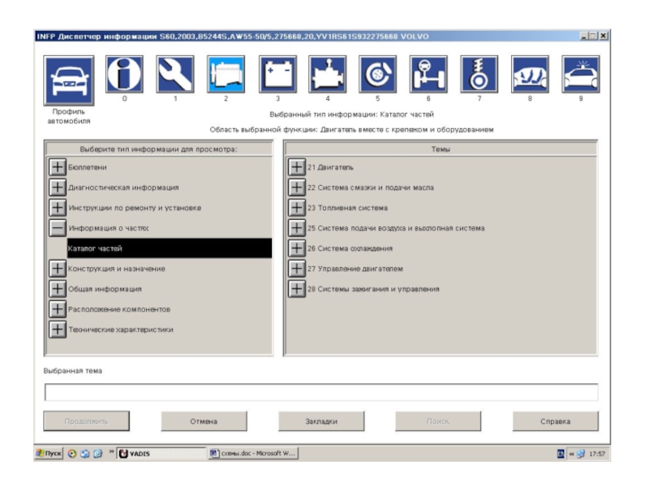
Task: Select the car with beacon icon numbered 9
Action: pos(581,74)
